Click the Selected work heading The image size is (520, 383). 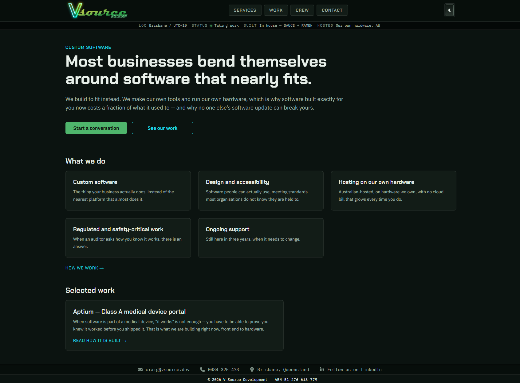click(x=90, y=290)
